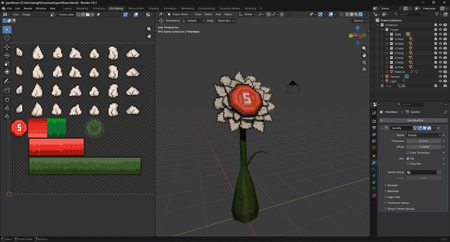Uncheck the Rim Fill checkbox
This screenshot has height=242, width=450.
coord(408,158)
